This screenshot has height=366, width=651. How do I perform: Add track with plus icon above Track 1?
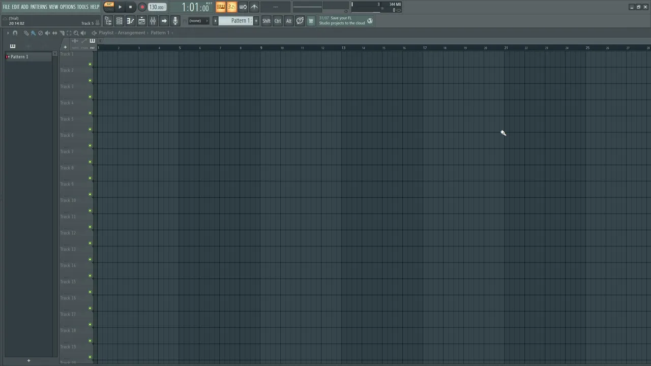(x=65, y=47)
